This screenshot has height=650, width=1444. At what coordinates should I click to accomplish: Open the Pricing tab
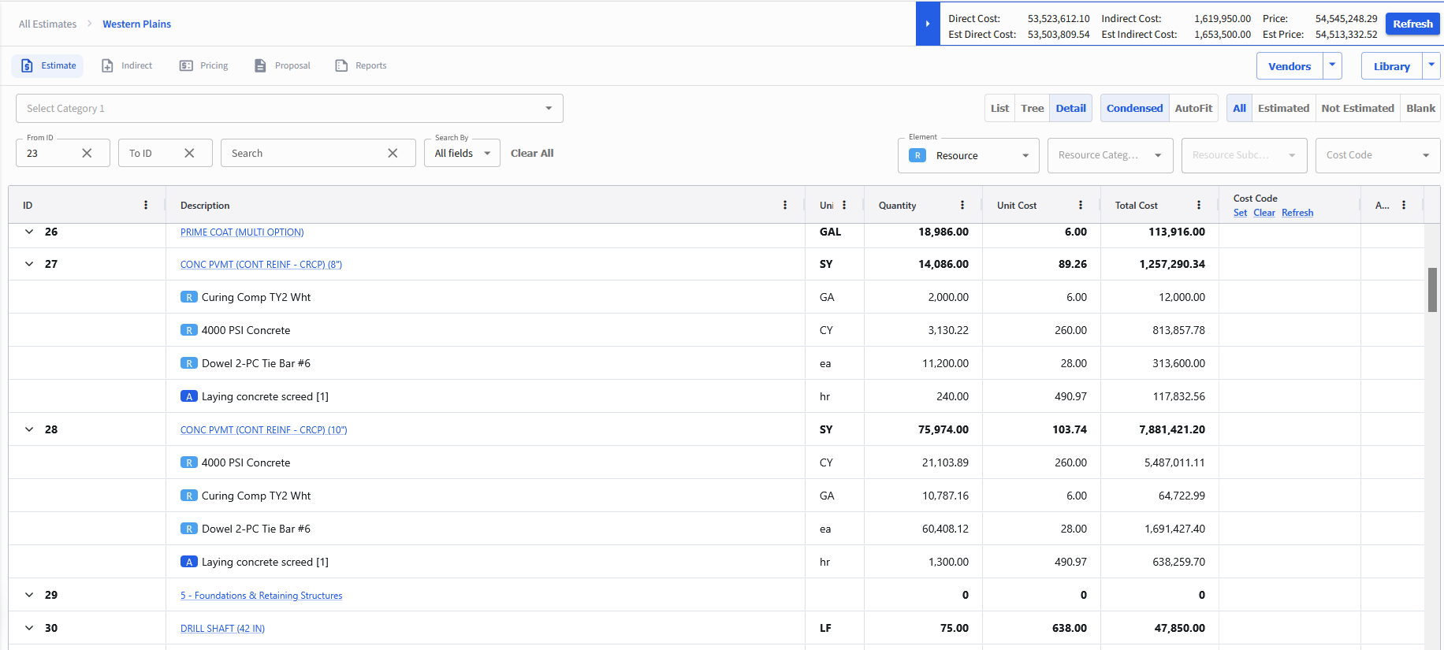click(x=204, y=65)
